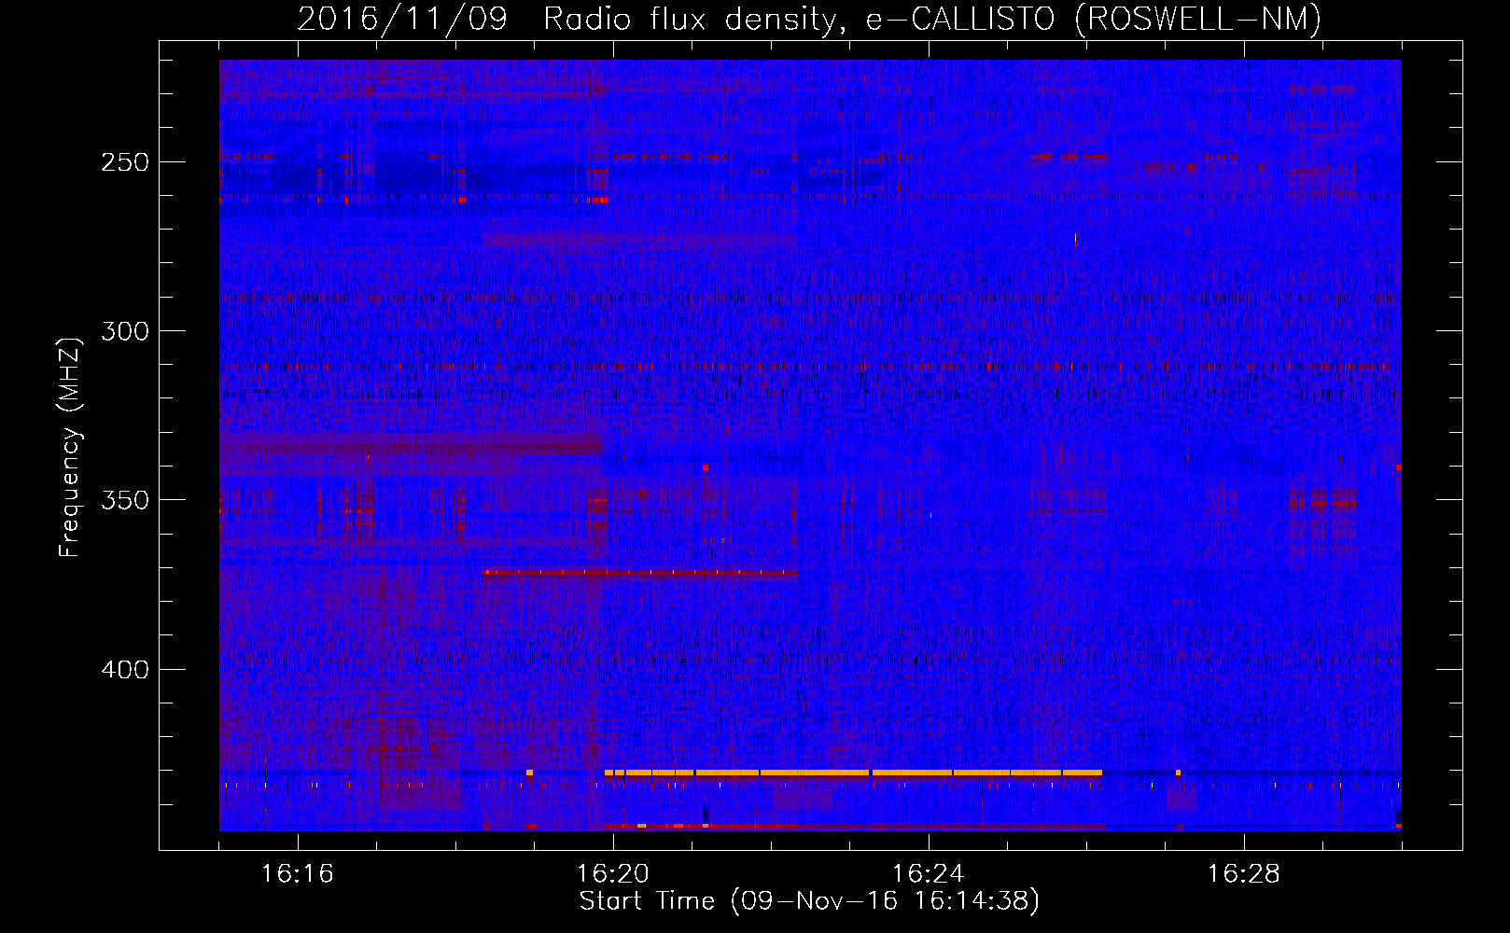Click the red horizontal band near 370 MHz
The height and width of the screenshot is (933, 1510).
click(x=640, y=573)
